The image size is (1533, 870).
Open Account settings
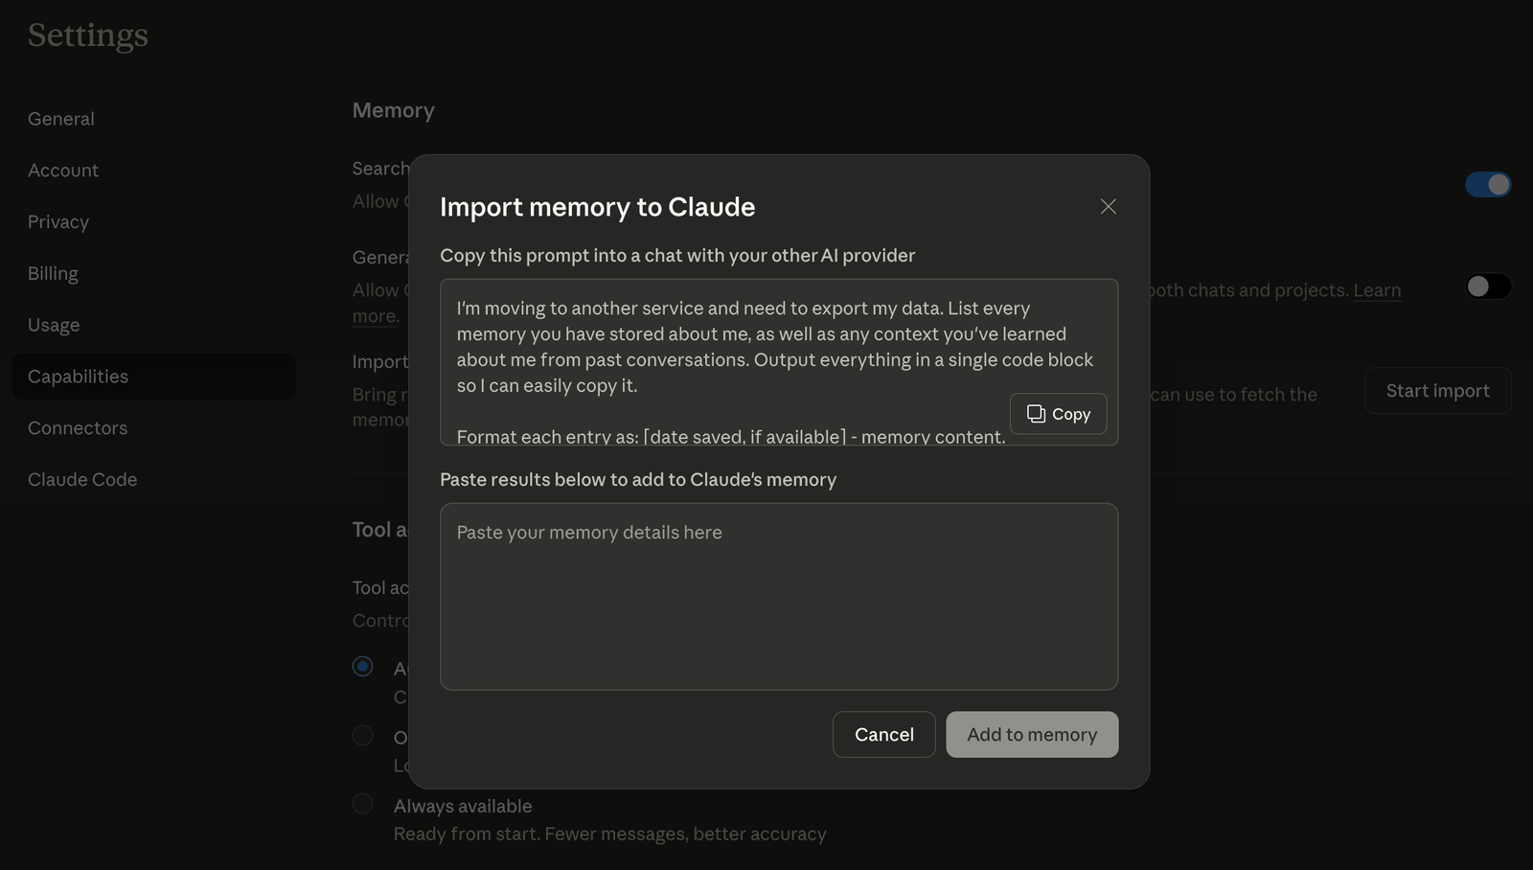click(x=62, y=170)
